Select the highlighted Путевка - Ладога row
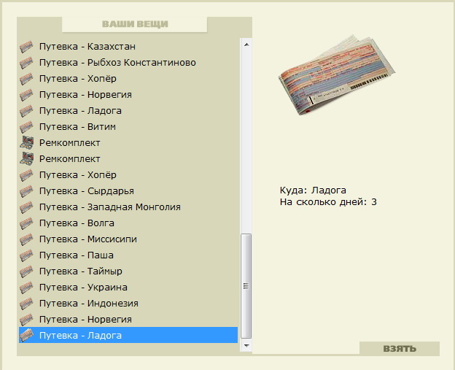 click(x=128, y=335)
